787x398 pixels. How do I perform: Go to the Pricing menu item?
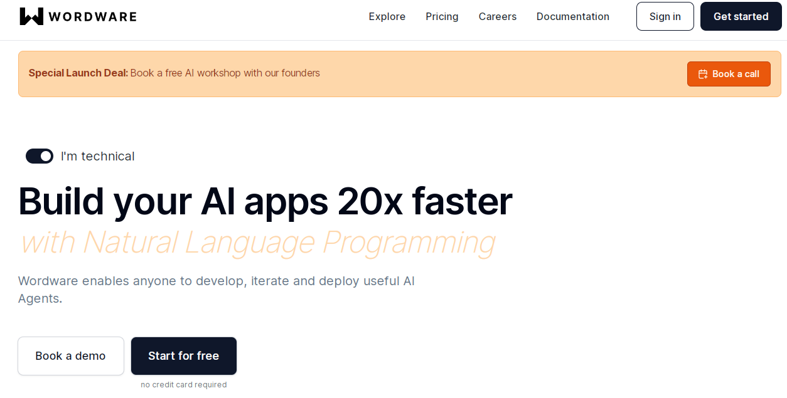click(x=442, y=16)
